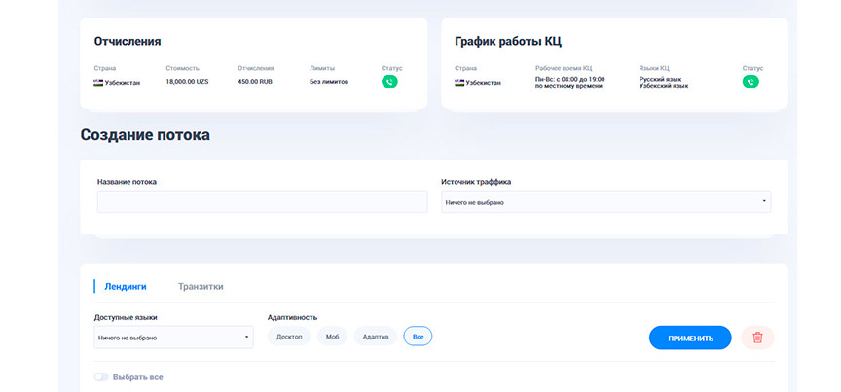
Task: Click the Uzbekistan flag in Отчисления card
Action: (98, 83)
